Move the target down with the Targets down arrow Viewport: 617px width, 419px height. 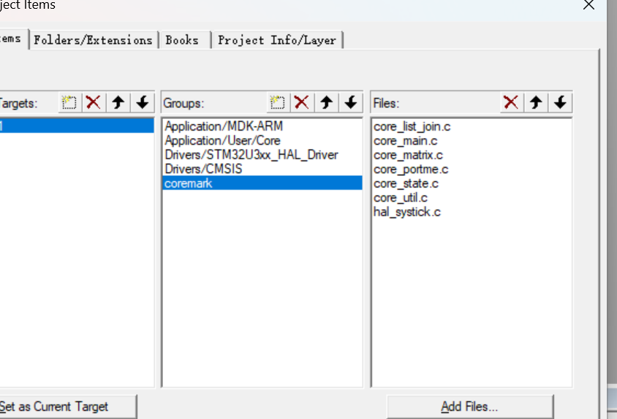click(143, 103)
